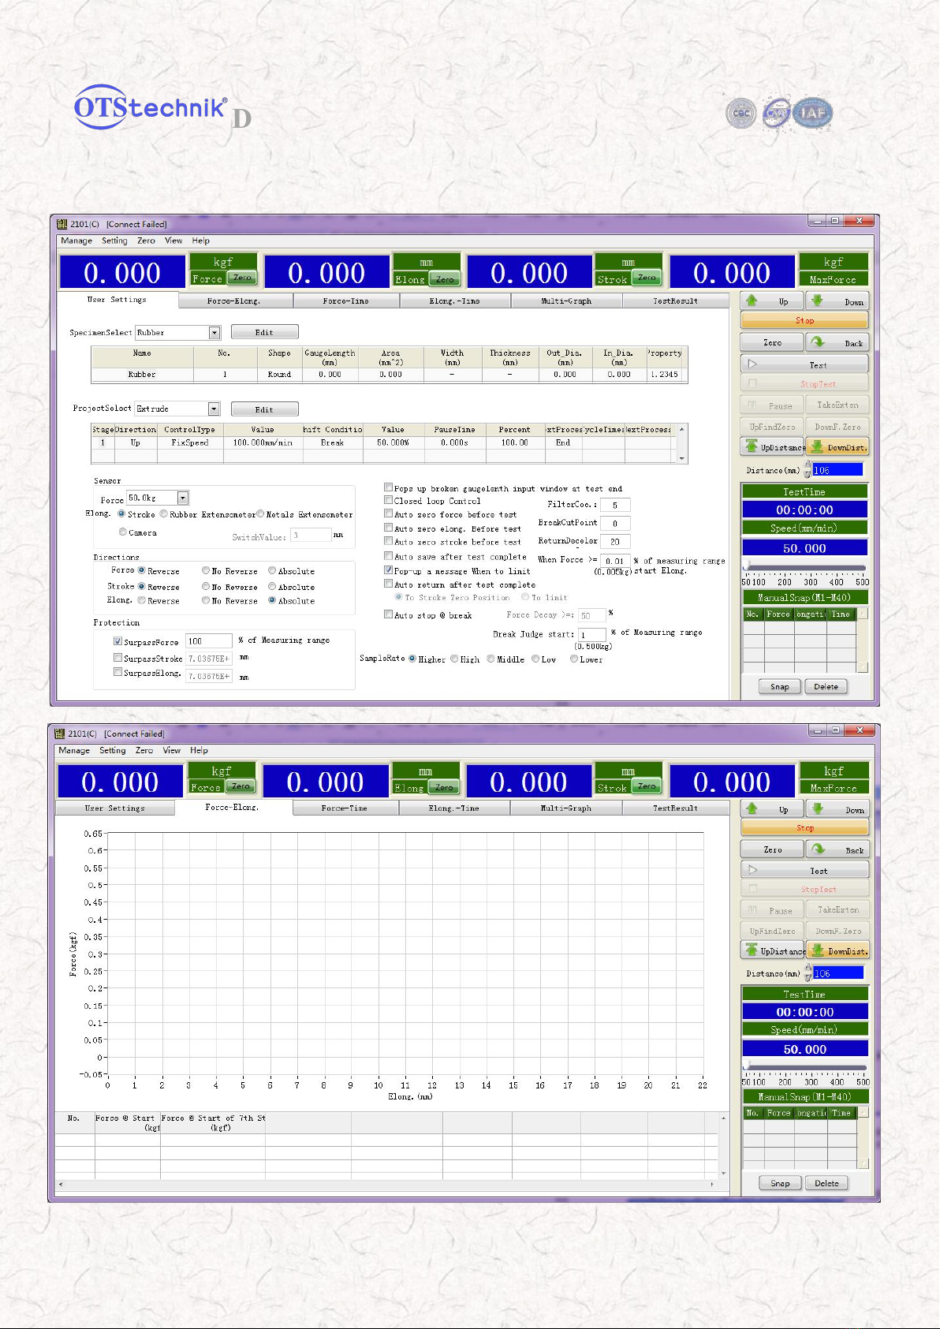Click Back arrow button in graph window
Viewport: 940px width, 1329px height.
tap(837, 849)
